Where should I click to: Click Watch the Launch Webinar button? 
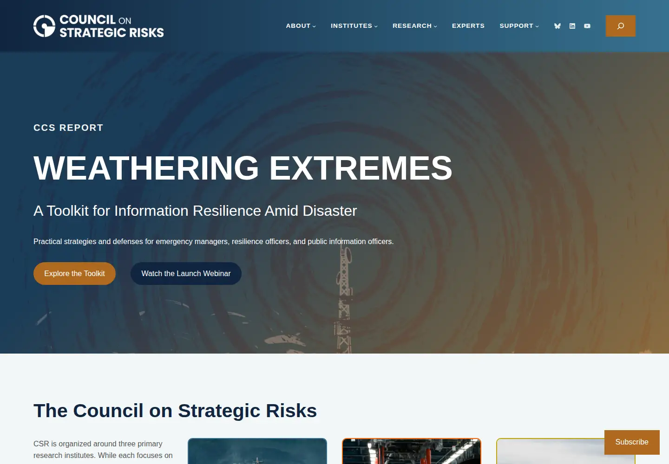tap(186, 274)
